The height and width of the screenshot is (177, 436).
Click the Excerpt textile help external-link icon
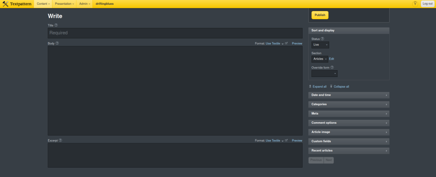[286, 140]
